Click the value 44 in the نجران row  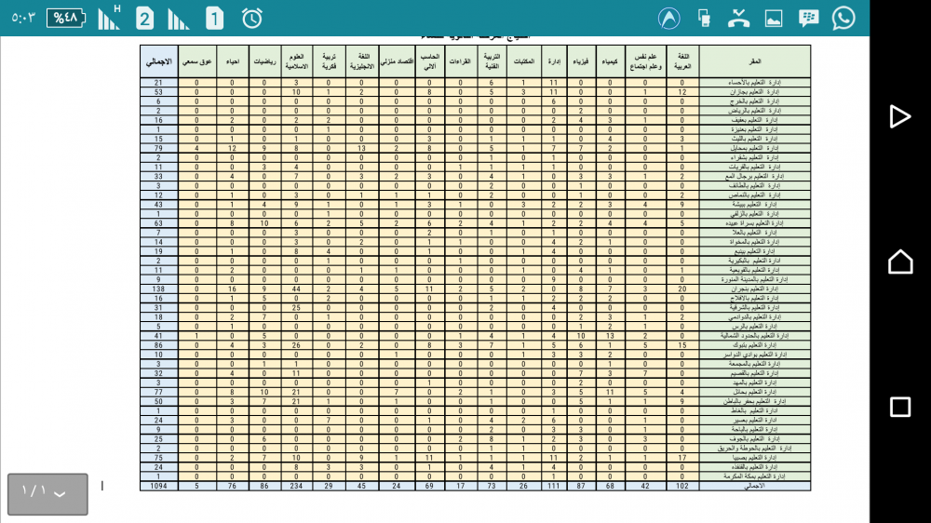click(296, 289)
